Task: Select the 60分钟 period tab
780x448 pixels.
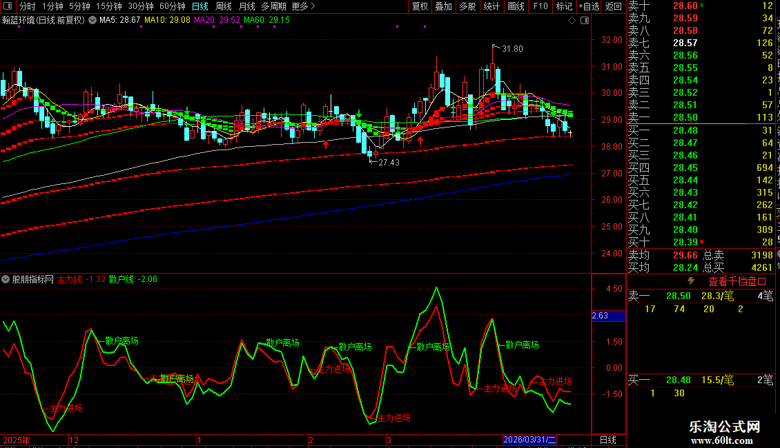Action: coord(173,6)
